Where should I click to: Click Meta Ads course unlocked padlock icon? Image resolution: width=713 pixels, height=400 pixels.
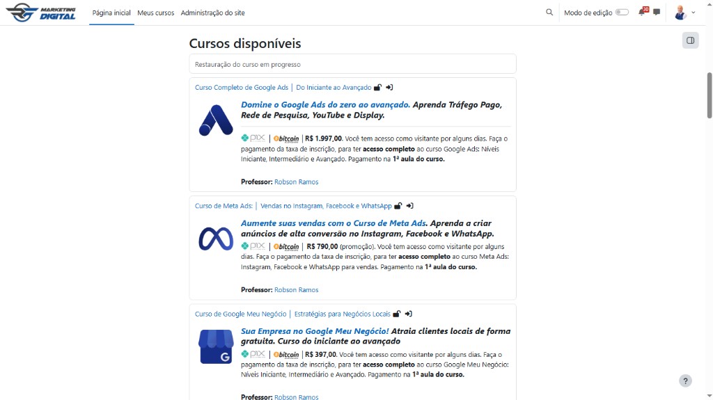coord(398,206)
